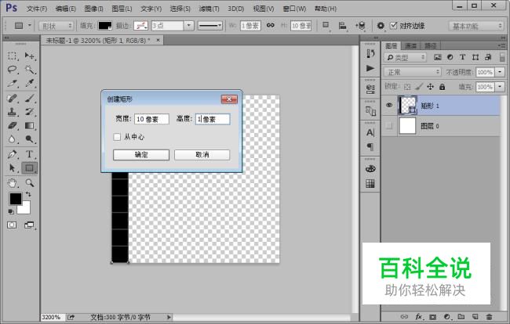This screenshot has height=324, width=510.
Task: Open the Actions panel play icon
Action: (x=370, y=68)
